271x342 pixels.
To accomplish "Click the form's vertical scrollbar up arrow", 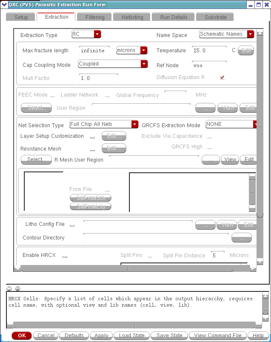I will tap(260, 33).
